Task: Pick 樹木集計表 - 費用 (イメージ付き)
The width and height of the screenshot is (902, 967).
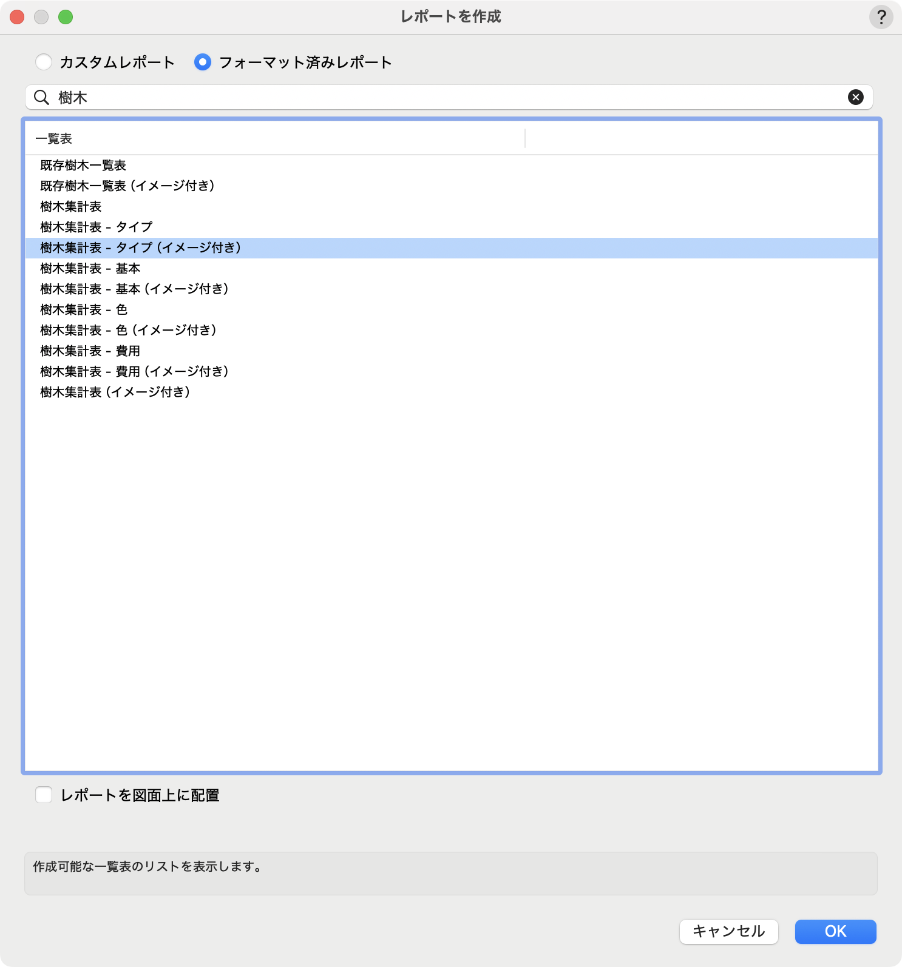Action: point(134,372)
